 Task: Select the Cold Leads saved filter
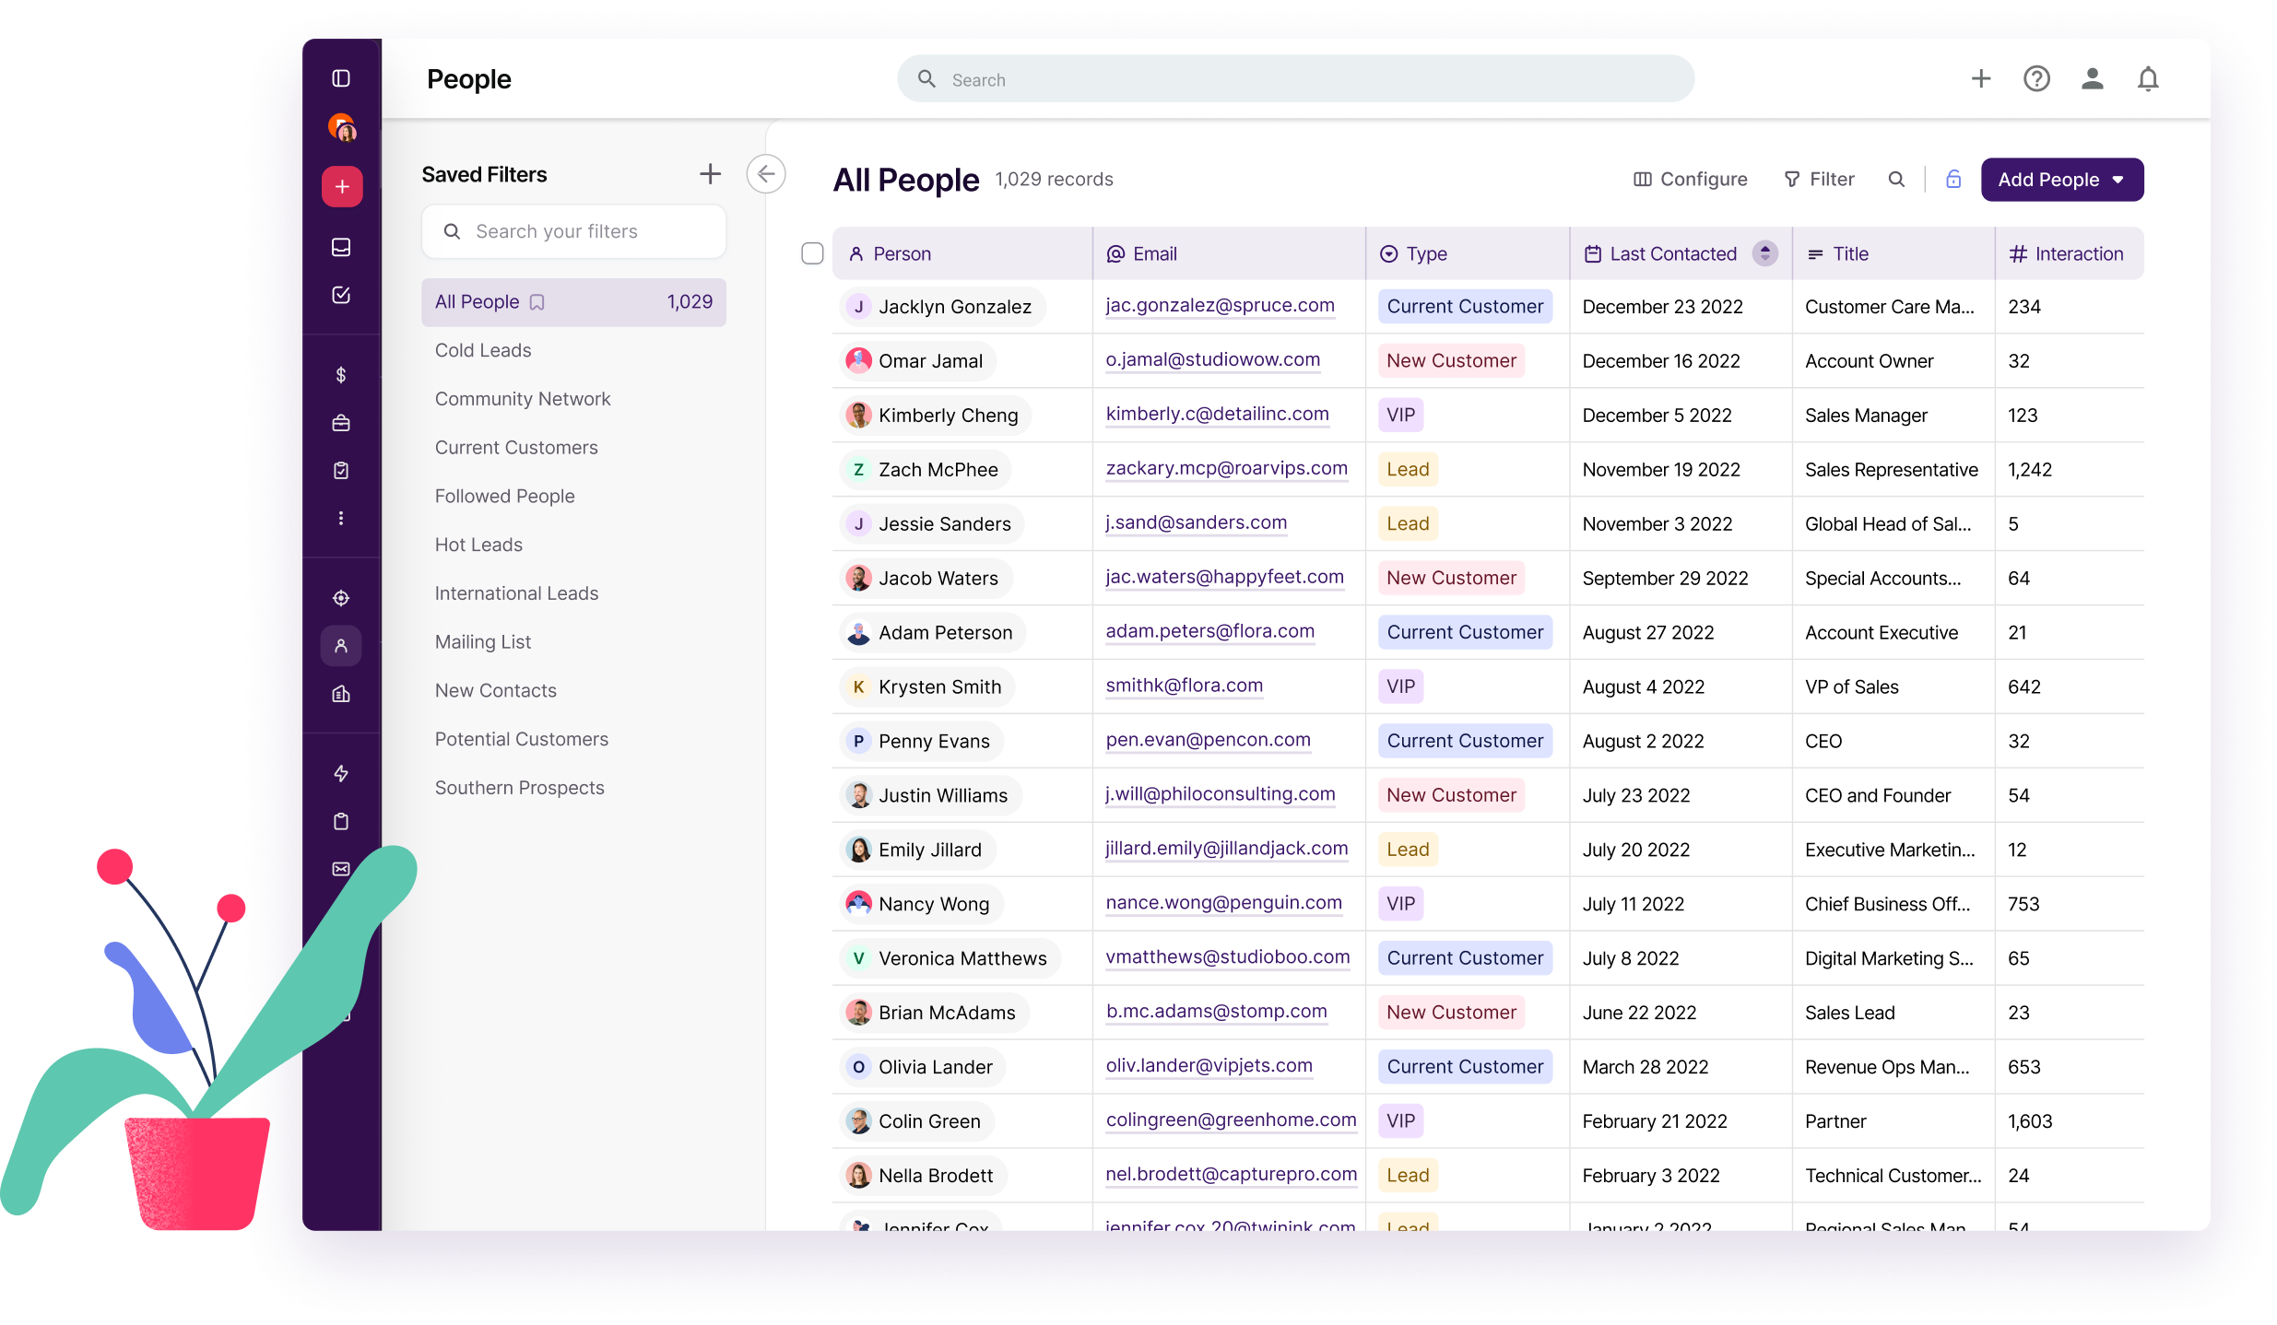pyautogui.click(x=482, y=350)
